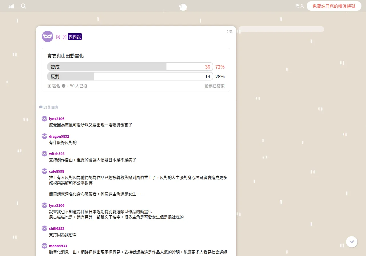Image resolution: width=366 pixels, height=256 pixels.
Task: Click the speech bubble icon beside 53 則回應
Action: pos(41,107)
